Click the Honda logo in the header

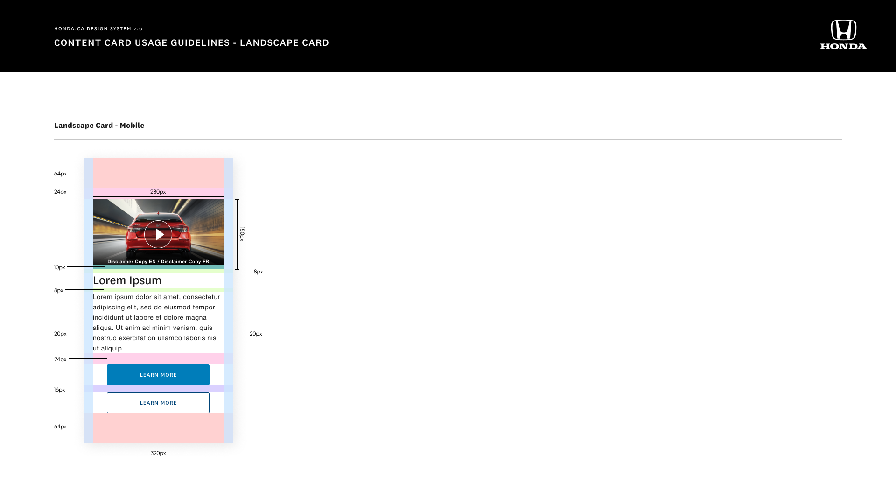click(x=843, y=35)
